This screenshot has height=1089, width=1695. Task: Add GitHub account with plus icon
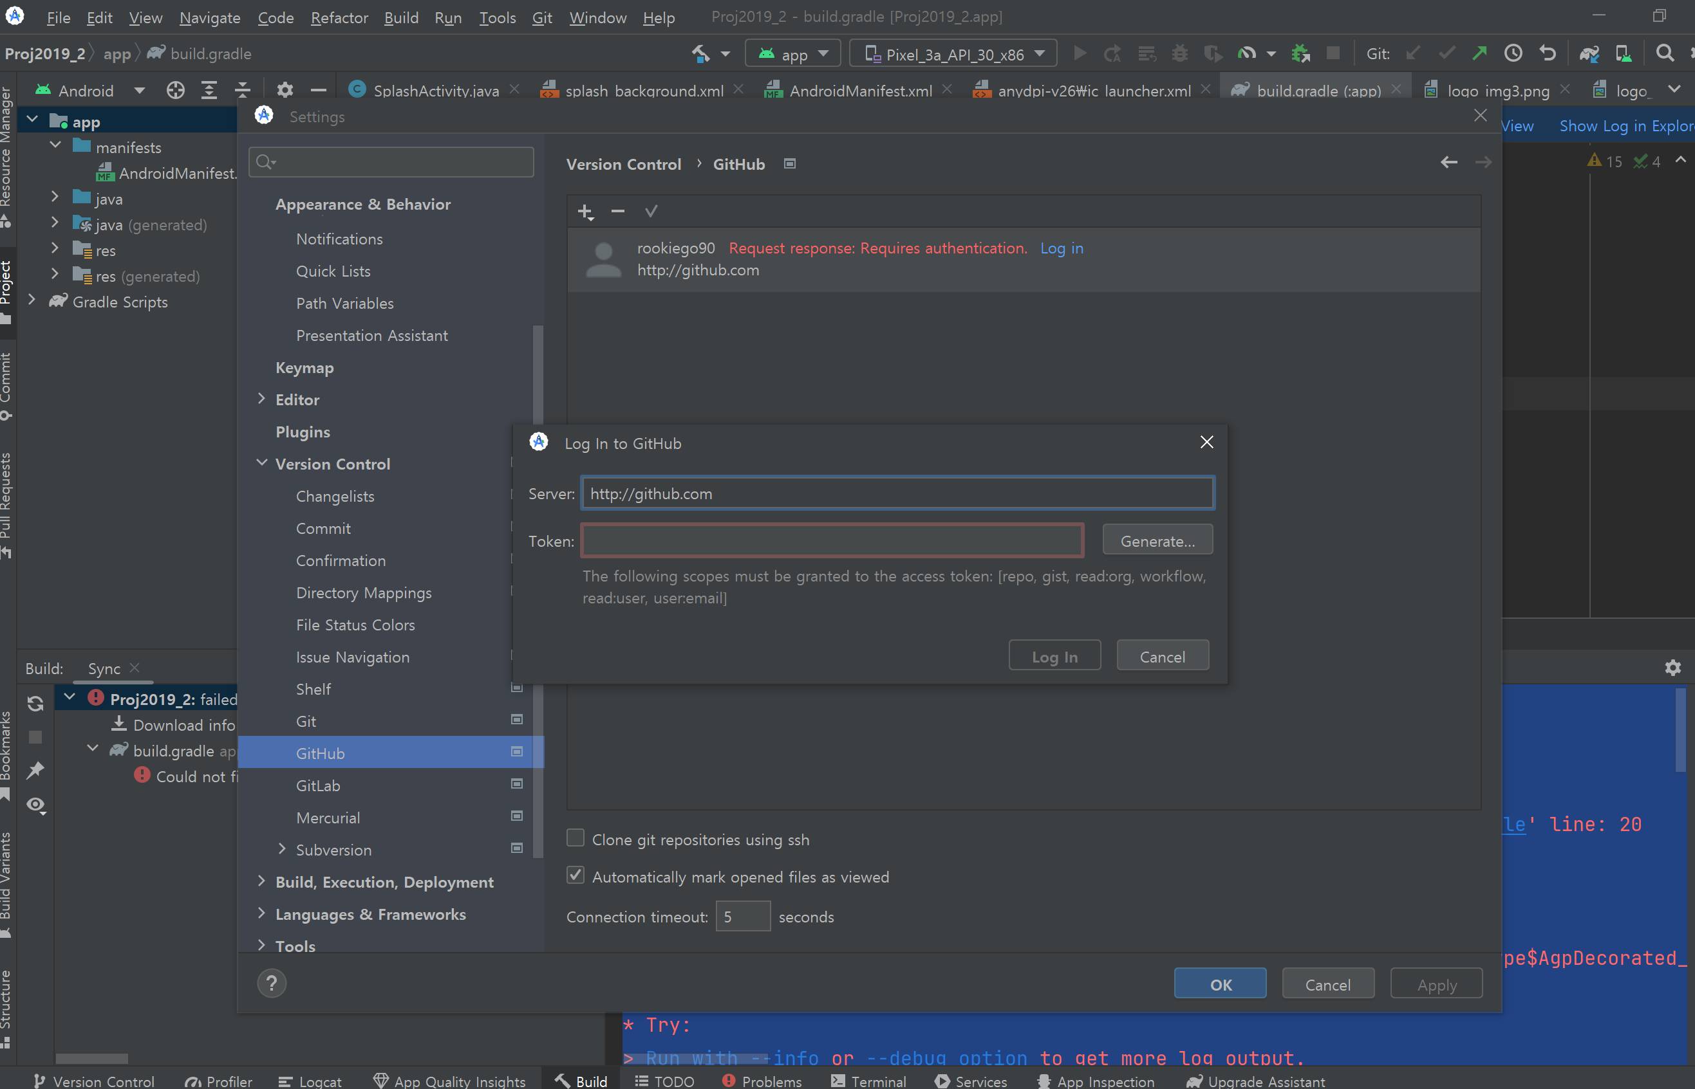[x=585, y=212]
